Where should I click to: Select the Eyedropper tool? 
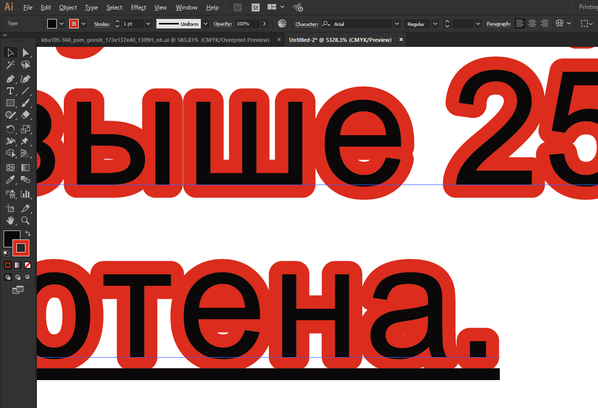coord(10,180)
